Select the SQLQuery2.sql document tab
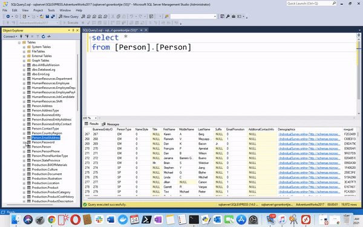The height and width of the screenshot is (227, 363). [110, 30]
